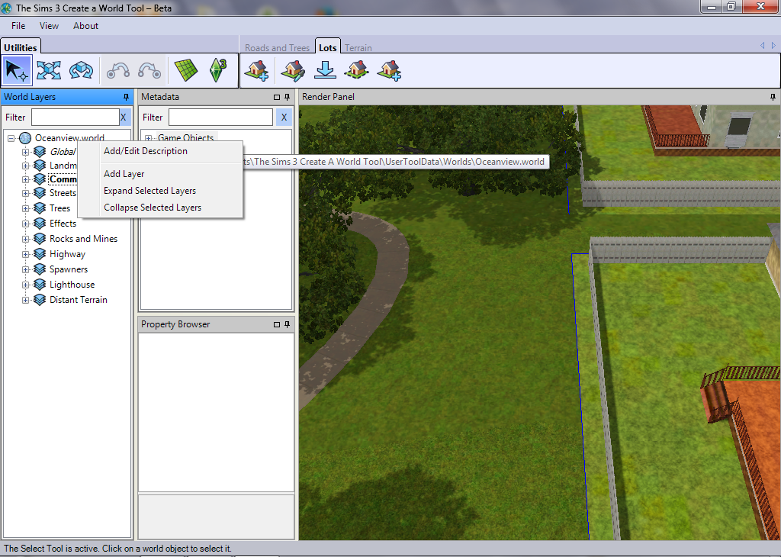Toggle the Render Panel pin
This screenshot has height=557, width=781.
[773, 98]
